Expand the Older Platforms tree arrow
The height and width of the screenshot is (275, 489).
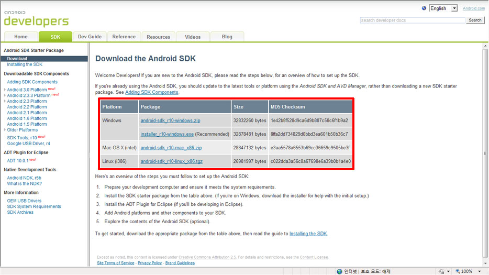pos(5,130)
